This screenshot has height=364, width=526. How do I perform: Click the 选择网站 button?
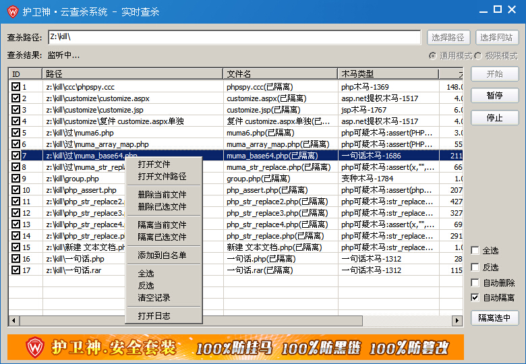pyautogui.click(x=497, y=37)
